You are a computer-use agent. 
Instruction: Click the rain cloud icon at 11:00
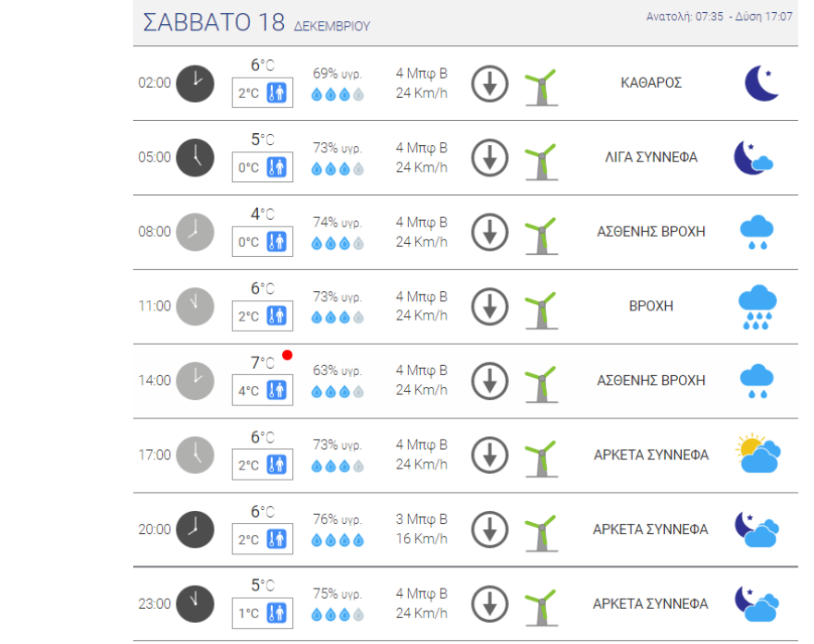757,307
